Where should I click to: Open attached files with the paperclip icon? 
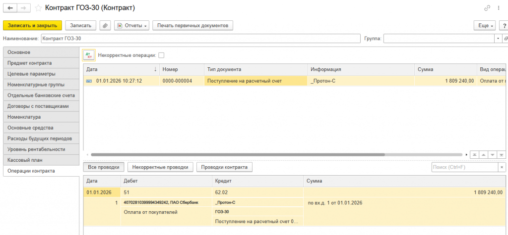tap(105, 25)
